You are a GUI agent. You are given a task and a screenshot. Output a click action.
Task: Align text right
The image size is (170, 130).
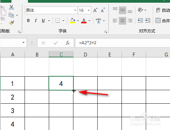click(x=130, y=21)
